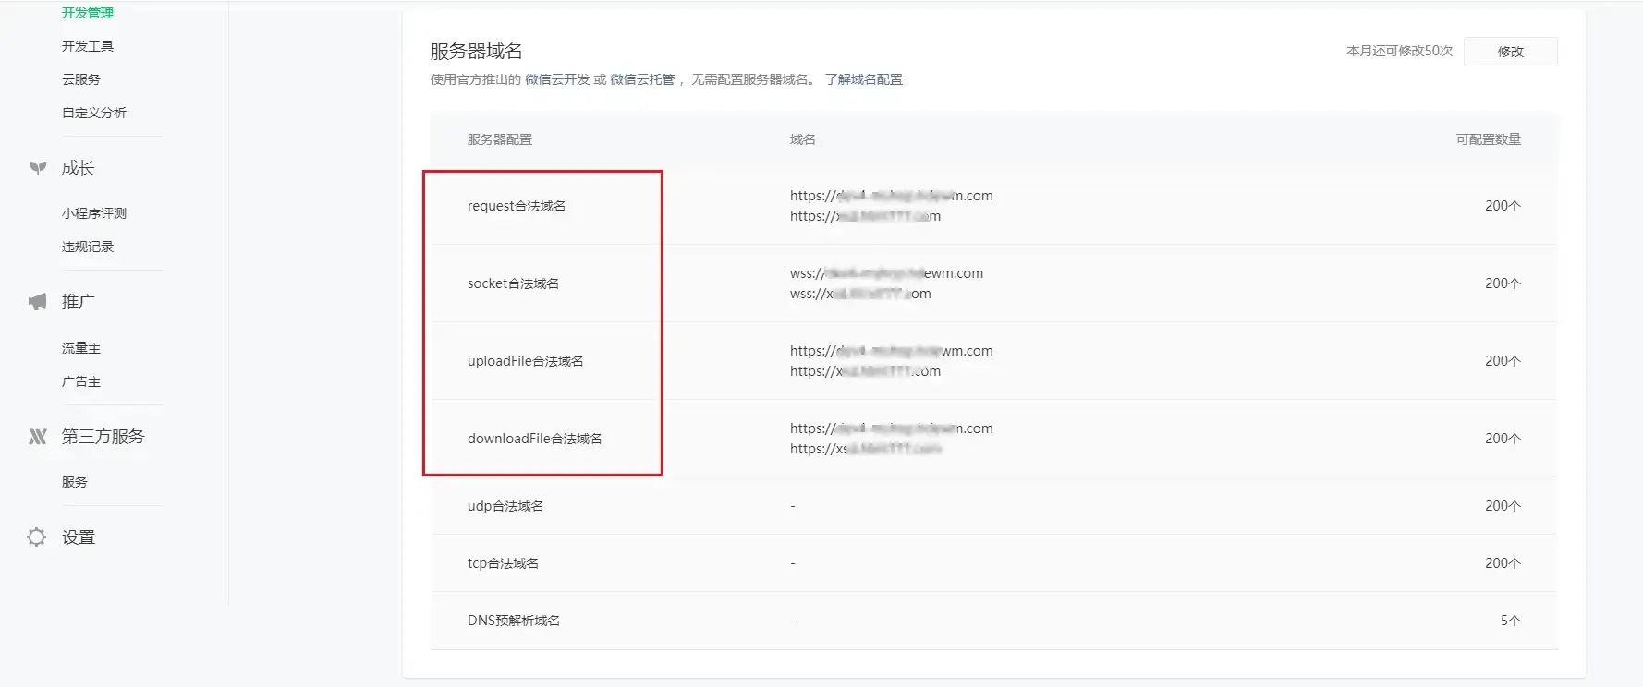Click the socket合法域名 row label

(513, 283)
